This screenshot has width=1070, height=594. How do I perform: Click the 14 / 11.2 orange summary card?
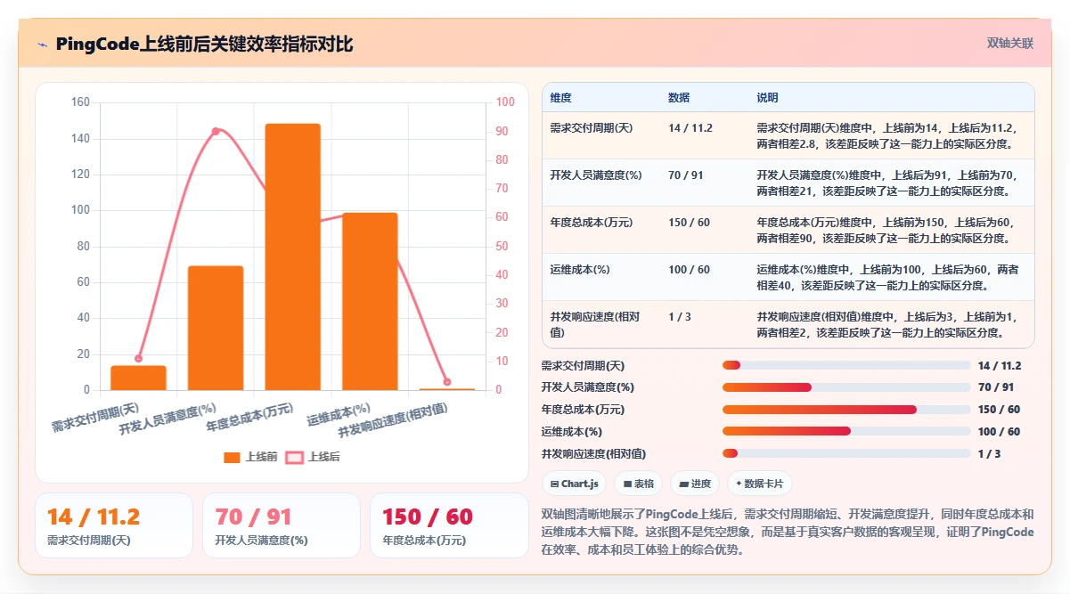click(114, 525)
